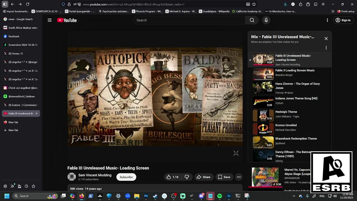Subscribe to Sam Vincent Modding
This screenshot has height=201, width=357.
[x=126, y=177]
